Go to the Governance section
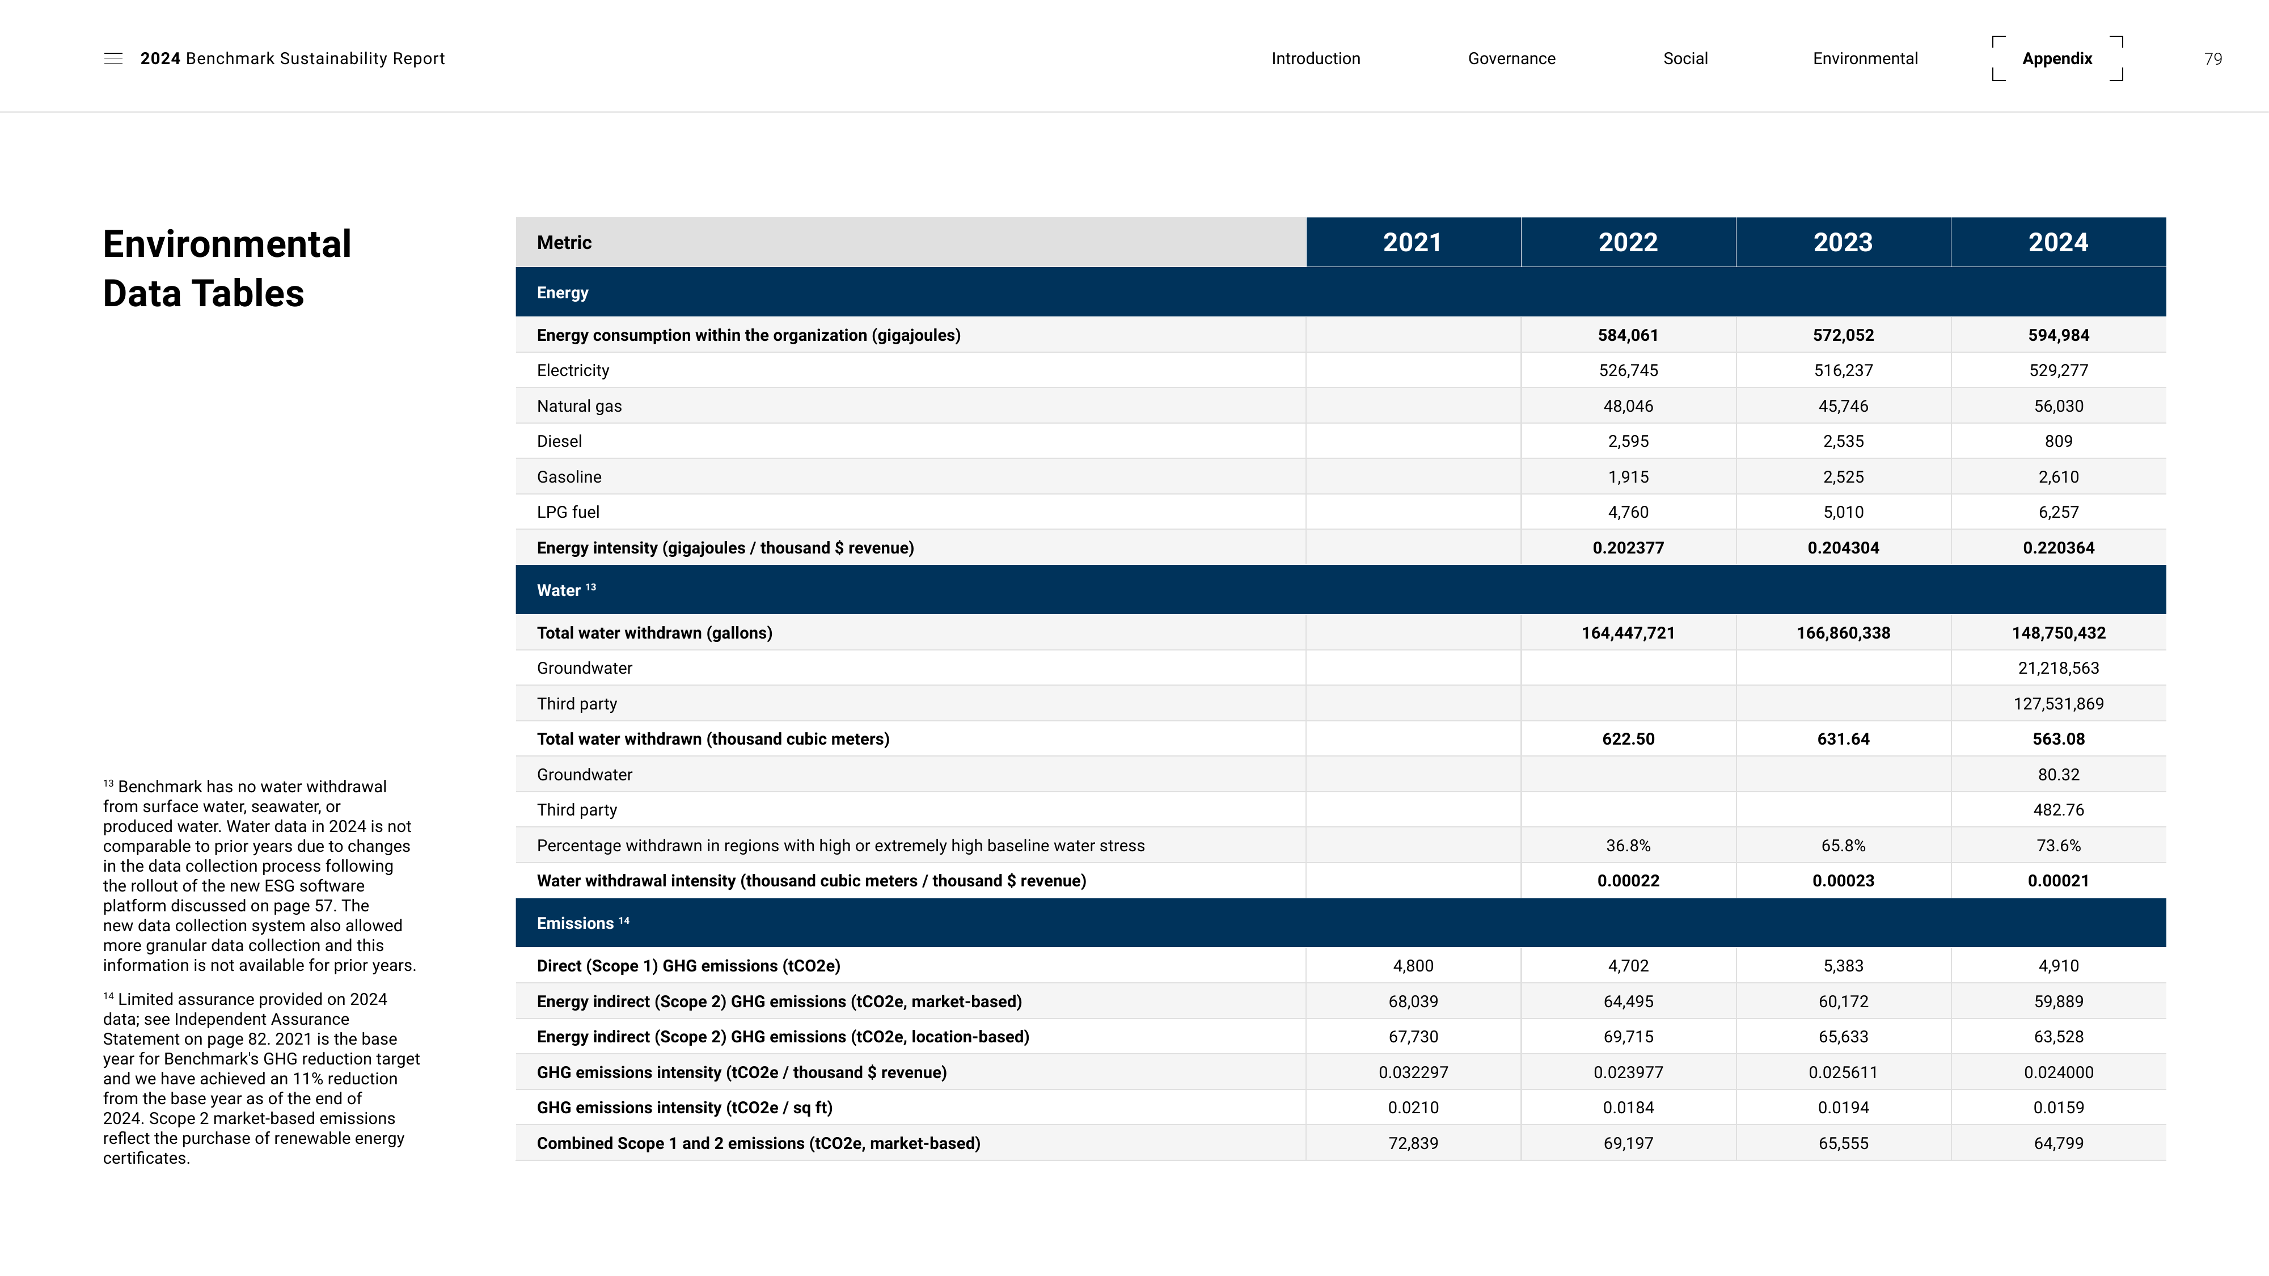Image resolution: width=2269 pixels, height=1276 pixels. 1511,58
